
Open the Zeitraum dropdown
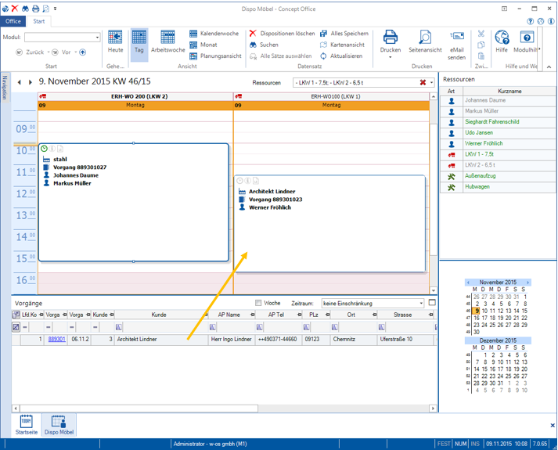pos(420,303)
